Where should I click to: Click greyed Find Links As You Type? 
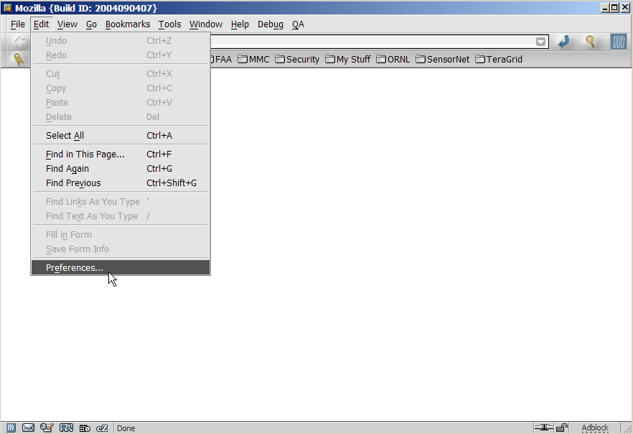pyautogui.click(x=121, y=202)
